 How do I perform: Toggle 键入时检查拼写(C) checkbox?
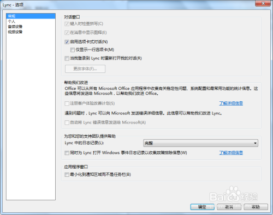point(67,24)
